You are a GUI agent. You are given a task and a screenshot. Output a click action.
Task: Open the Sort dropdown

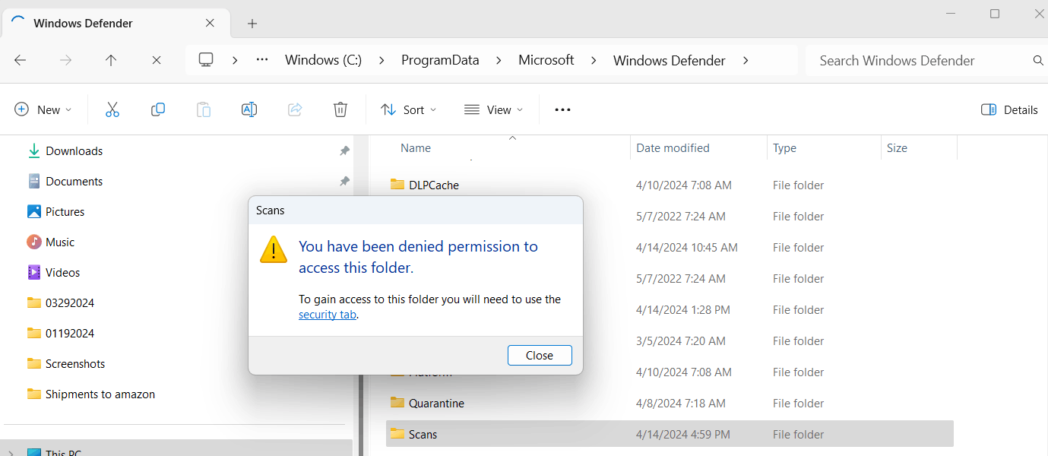(408, 109)
